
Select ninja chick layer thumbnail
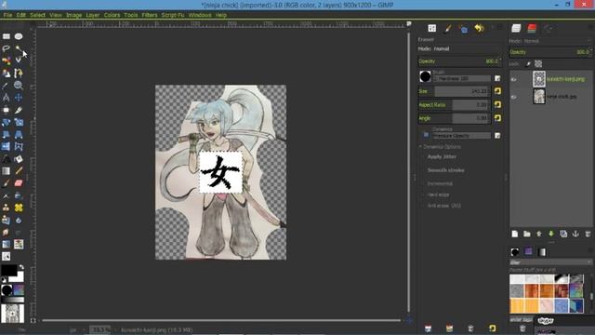(x=539, y=97)
